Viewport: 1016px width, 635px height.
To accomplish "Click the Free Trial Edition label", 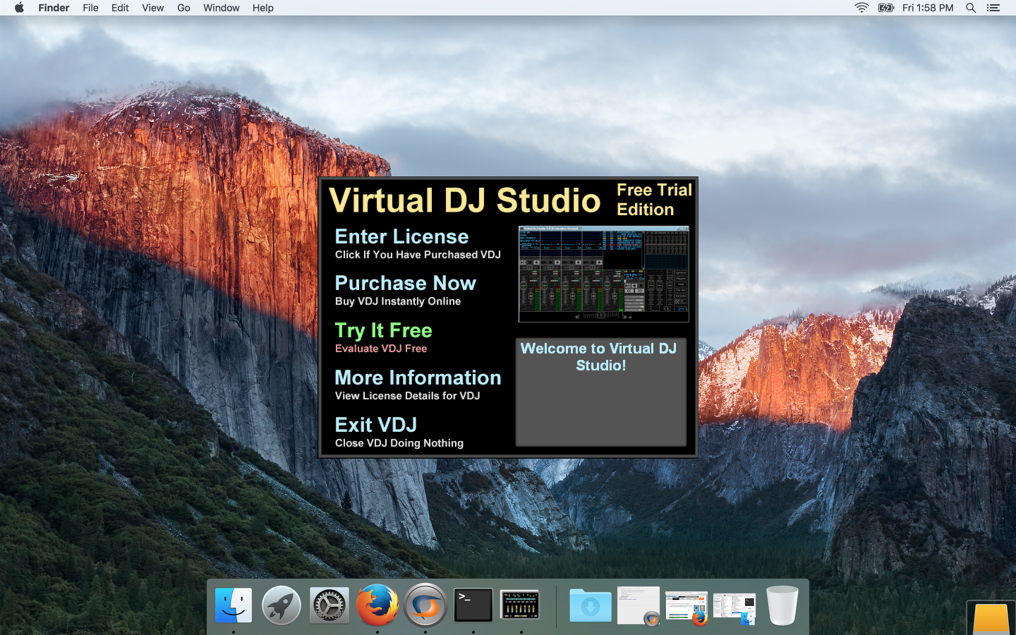I will pos(654,200).
